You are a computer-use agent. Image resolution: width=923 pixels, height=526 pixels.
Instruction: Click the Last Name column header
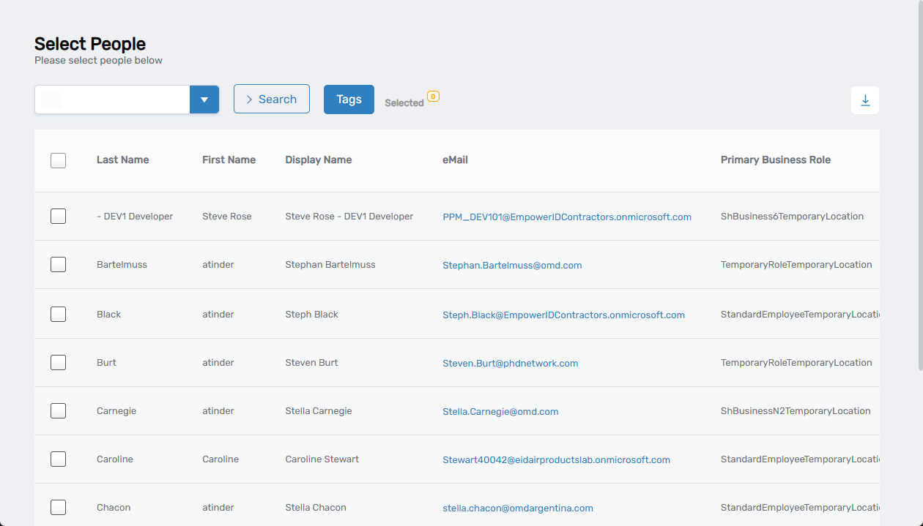[x=122, y=159]
